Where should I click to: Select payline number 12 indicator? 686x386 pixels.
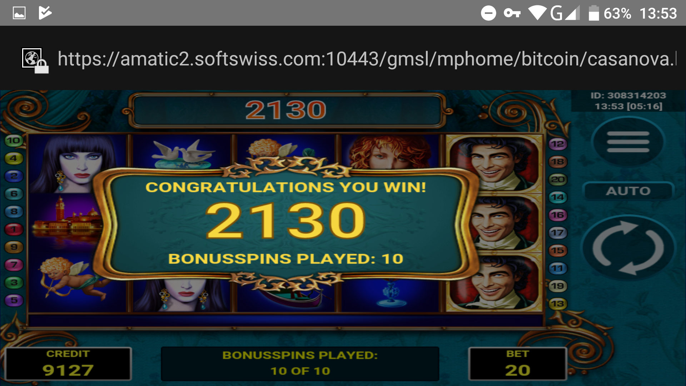[558, 144]
